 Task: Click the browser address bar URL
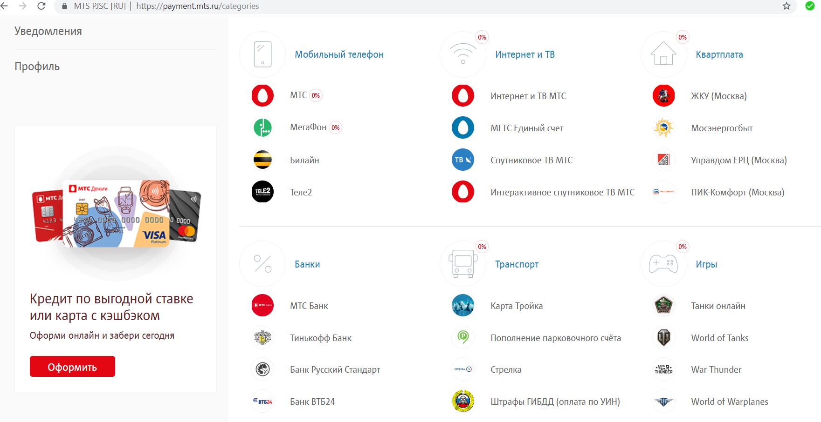click(197, 6)
